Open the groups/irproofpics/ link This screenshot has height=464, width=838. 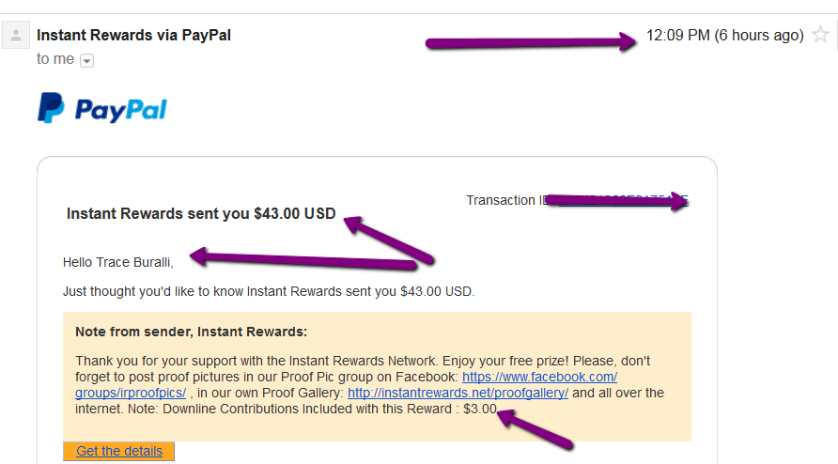(x=131, y=393)
